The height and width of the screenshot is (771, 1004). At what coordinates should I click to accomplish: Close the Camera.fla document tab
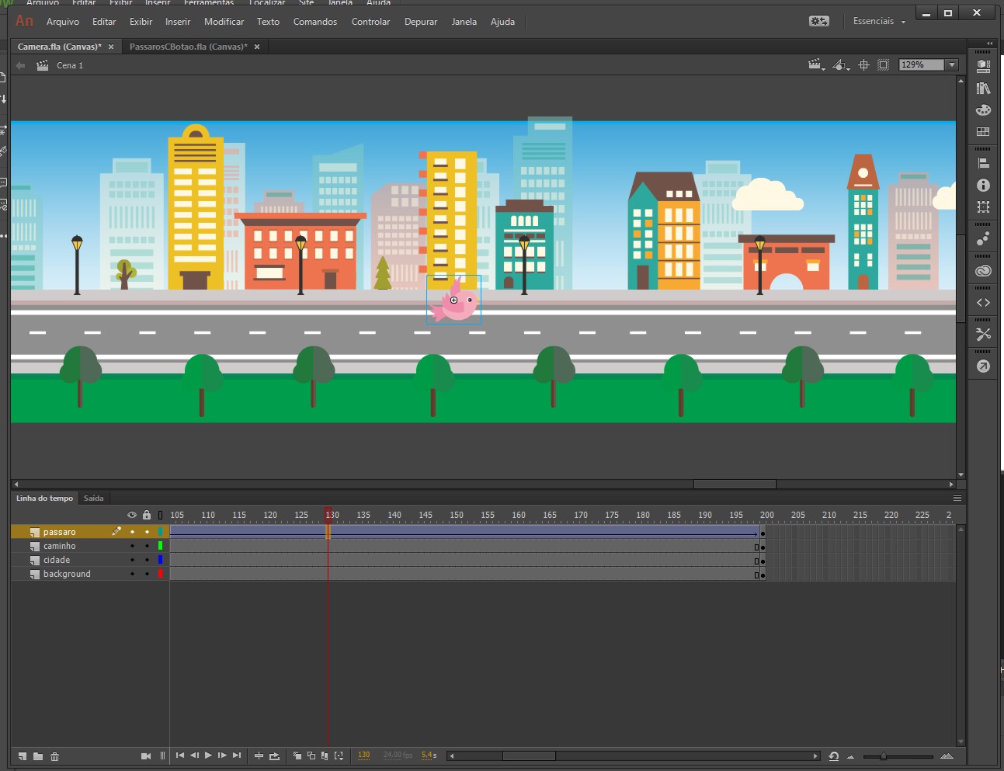point(111,47)
